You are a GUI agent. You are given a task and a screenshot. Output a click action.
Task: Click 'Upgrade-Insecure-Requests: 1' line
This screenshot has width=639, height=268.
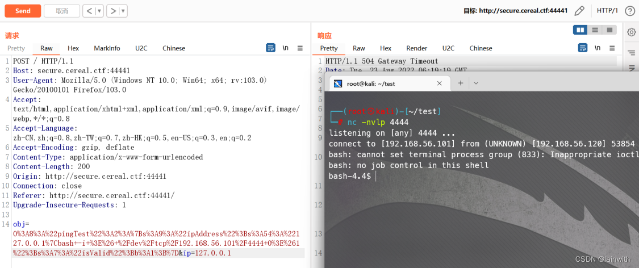pos(69,204)
